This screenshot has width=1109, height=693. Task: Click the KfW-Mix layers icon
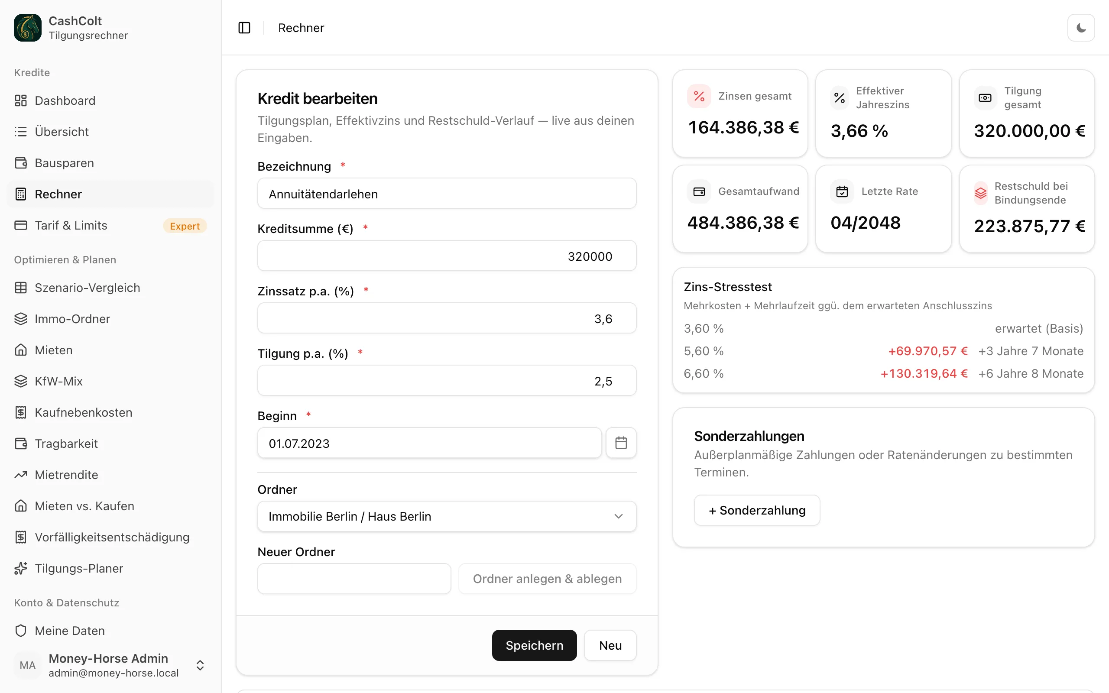(x=21, y=381)
